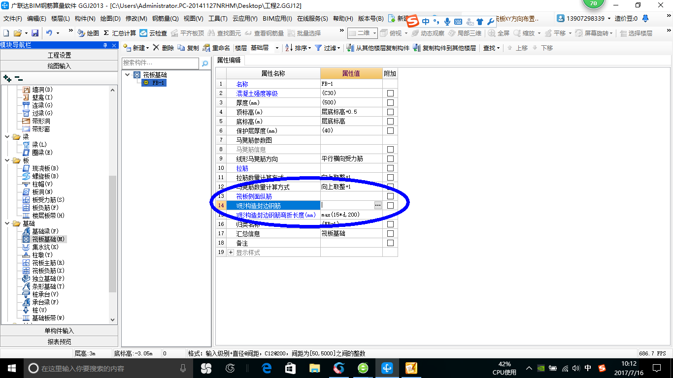Expand the 显示样式 property row

[231, 252]
